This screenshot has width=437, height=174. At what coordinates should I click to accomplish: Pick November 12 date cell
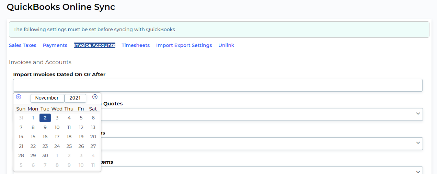pos(81,127)
